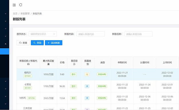Select the highlighted blue sidebar menu item
This screenshot has width=179, height=110.
click(x=5, y=51)
